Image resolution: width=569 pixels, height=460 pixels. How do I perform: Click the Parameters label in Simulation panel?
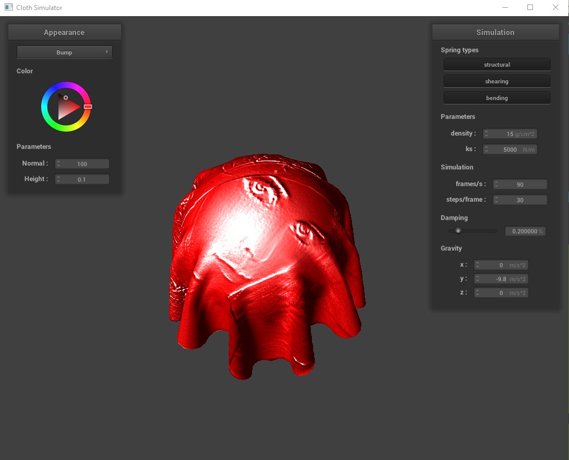[x=457, y=117]
